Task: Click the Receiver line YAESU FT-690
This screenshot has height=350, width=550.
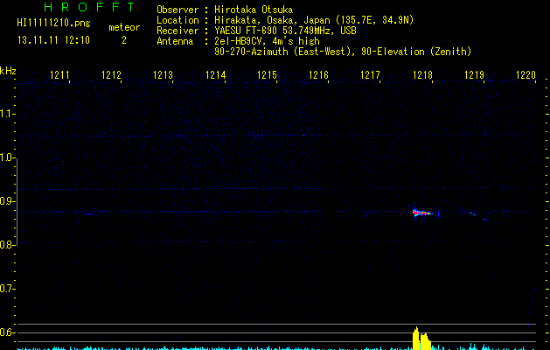Action: [256, 31]
